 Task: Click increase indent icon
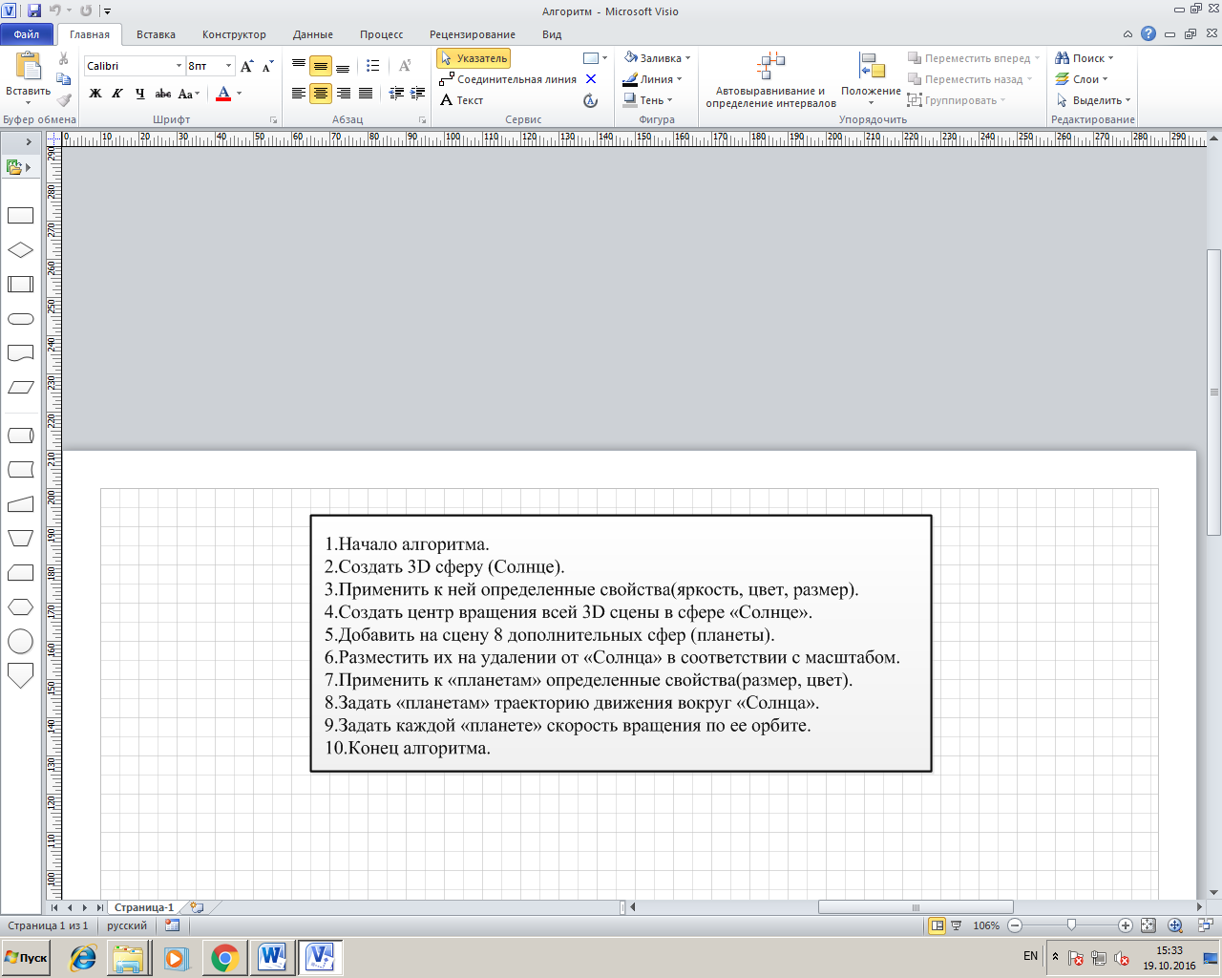417,94
